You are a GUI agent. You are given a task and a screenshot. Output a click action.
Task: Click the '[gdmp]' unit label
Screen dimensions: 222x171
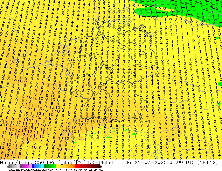pos(67,162)
